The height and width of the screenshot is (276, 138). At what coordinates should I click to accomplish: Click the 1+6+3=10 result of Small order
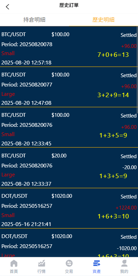coord(113,216)
